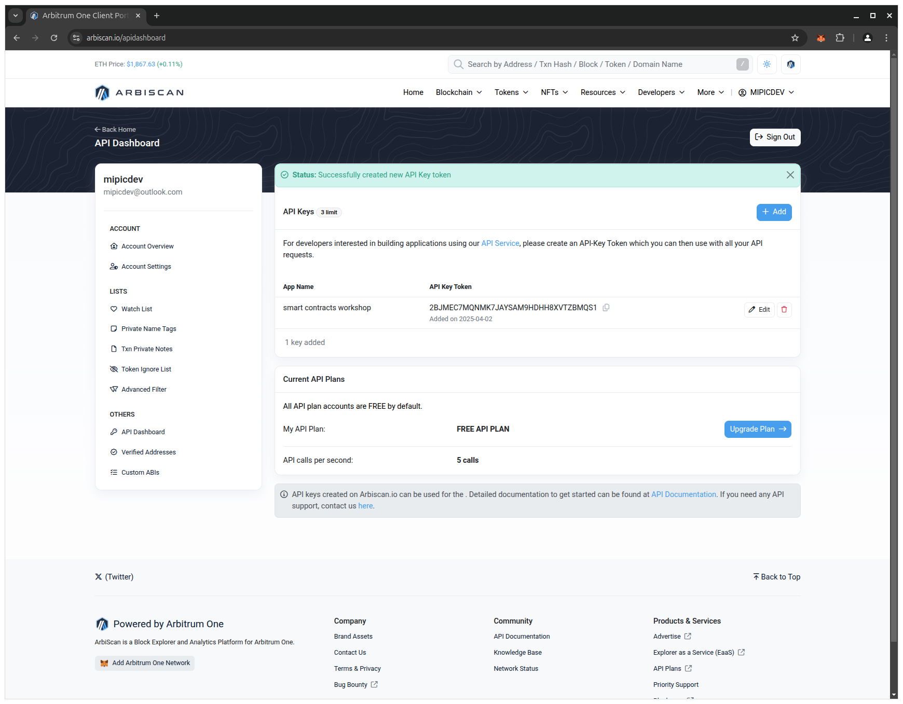The height and width of the screenshot is (704, 903).
Task: Click the MetaMask fox extension icon
Action: [x=820, y=38]
